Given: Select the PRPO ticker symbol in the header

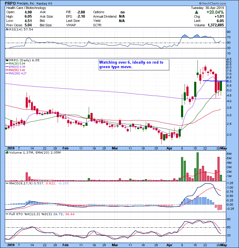Looking at the screenshot, I should pyautogui.click(x=10, y=3).
